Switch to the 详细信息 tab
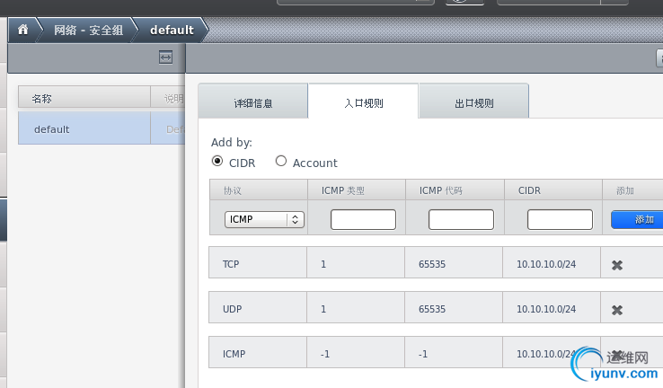 click(252, 102)
